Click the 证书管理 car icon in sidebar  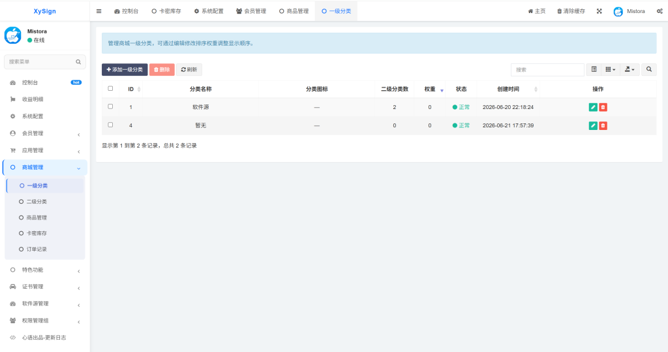(x=13, y=287)
